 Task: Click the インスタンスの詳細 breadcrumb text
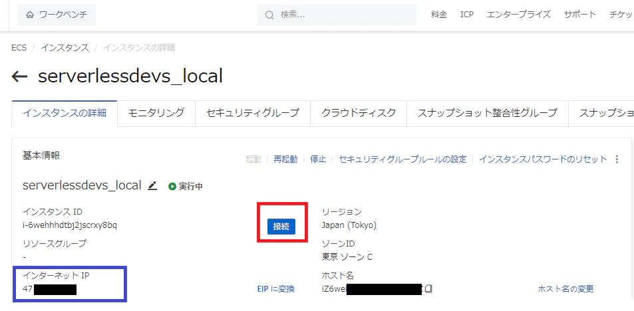click(x=138, y=48)
